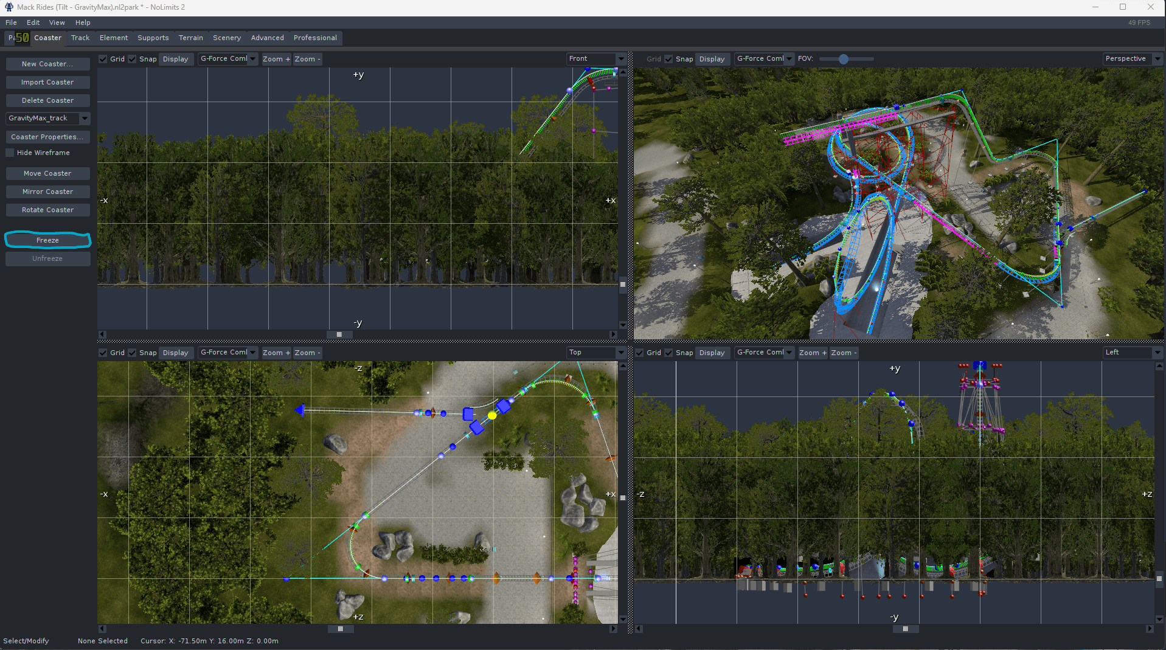Screen dimensions: 1166x650
Task: Open the Perspective view selector dropdown
Action: point(1133,59)
